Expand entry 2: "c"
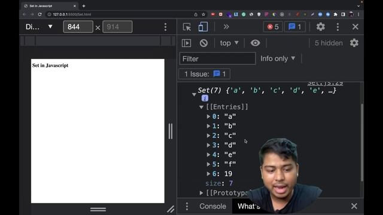383x215 pixels. [208, 136]
